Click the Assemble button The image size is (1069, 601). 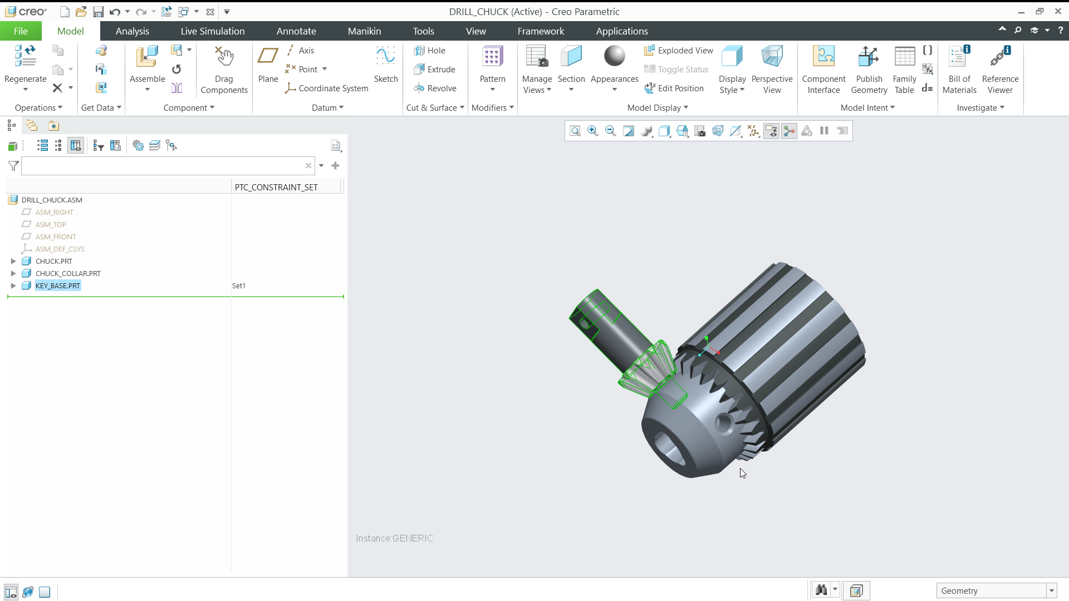pos(146,66)
